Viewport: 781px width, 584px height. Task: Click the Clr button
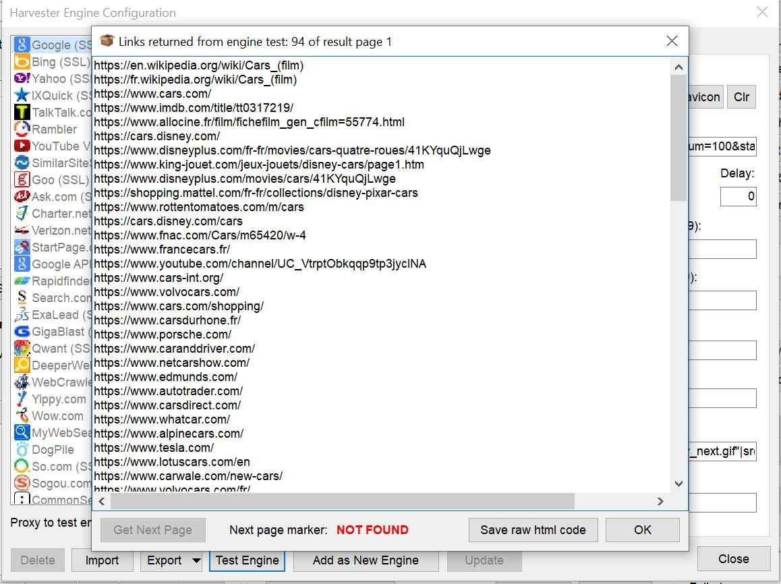click(742, 97)
